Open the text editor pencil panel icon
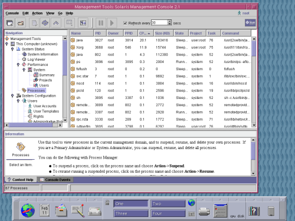This screenshot has height=221, width=295. 78,210
